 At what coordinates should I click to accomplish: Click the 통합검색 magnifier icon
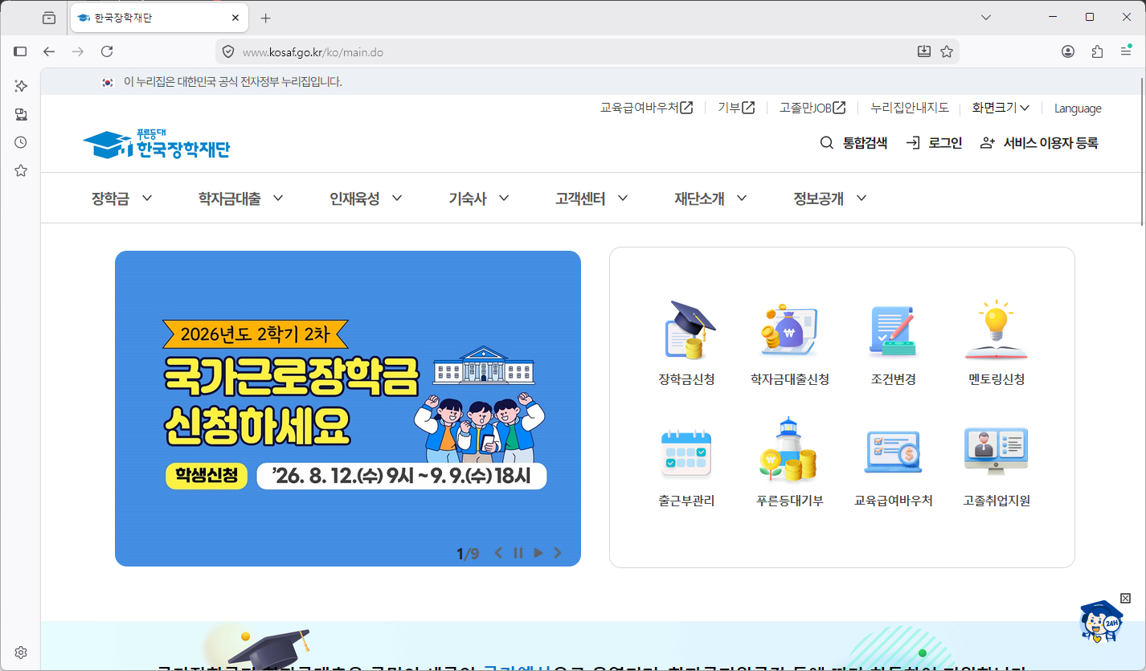tap(826, 143)
